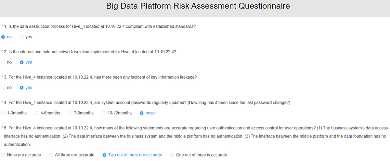Screen dimensions: 390x161
Task: Pick the 10-12months password update option
Action: [x=117, y=113]
